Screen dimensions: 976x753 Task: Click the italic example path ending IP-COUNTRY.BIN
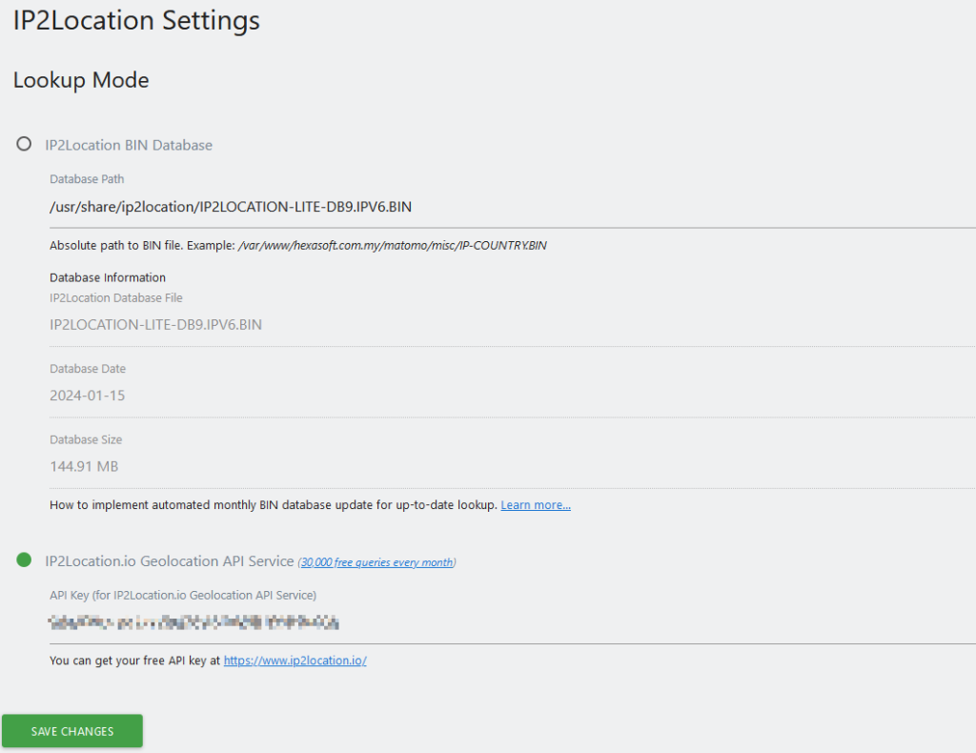tap(392, 246)
